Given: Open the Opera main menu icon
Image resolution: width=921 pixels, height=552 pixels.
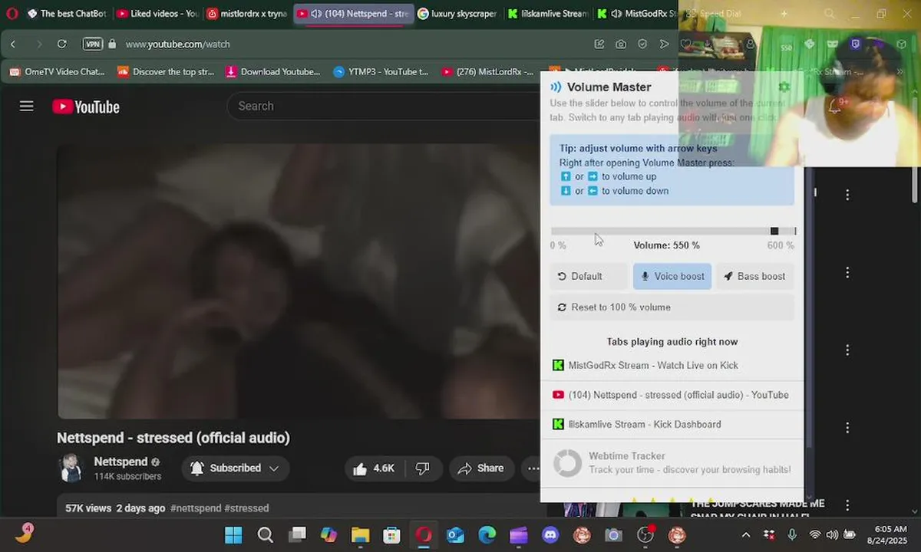Looking at the screenshot, I should [12, 14].
